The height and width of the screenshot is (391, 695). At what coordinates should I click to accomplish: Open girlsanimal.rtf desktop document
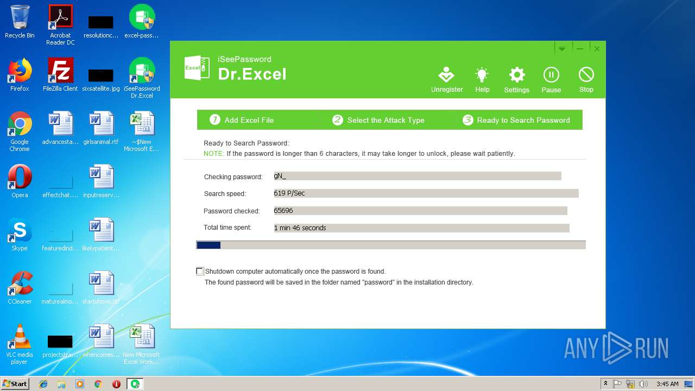coord(101,128)
